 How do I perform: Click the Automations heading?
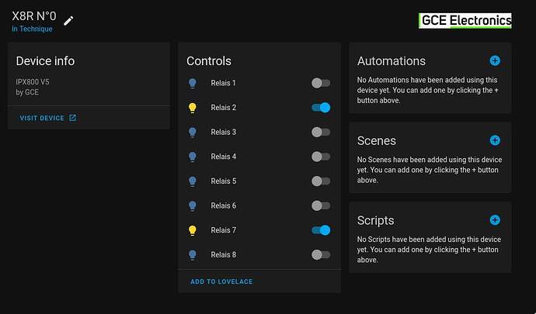coord(392,61)
